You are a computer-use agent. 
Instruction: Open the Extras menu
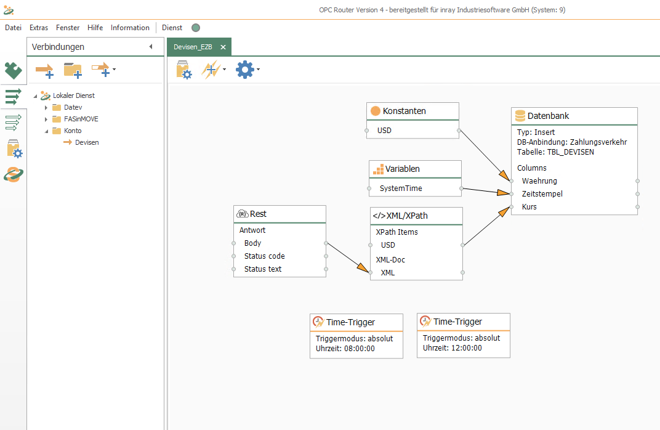click(x=39, y=27)
